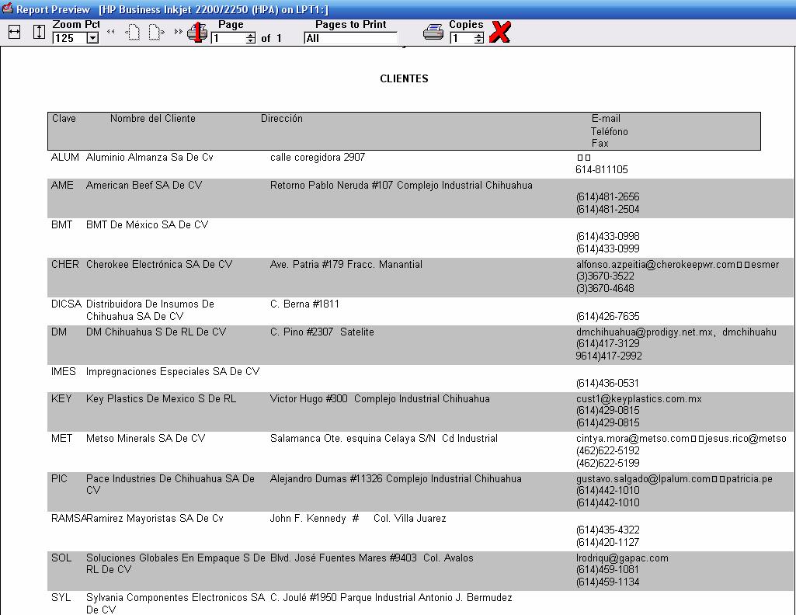Select Ramirez Mayoristas SA De Cv

click(155, 519)
